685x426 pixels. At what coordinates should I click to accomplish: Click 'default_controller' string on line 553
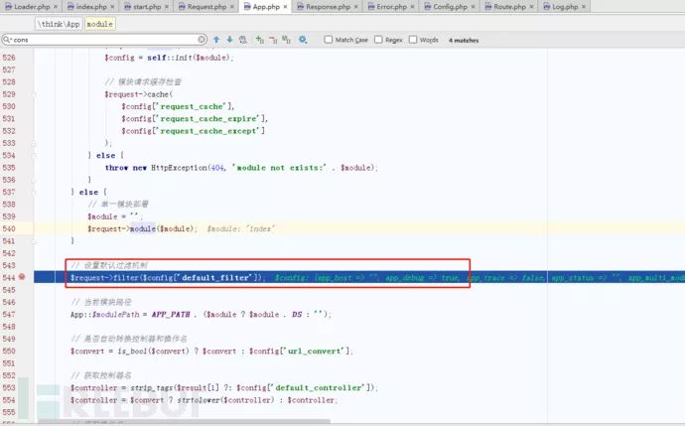(319, 387)
